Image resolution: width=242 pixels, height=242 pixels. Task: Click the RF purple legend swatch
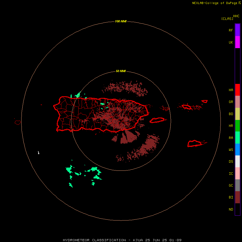[237, 30]
